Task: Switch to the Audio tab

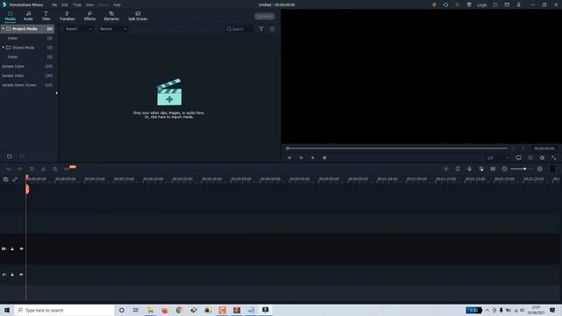Action: tap(28, 16)
